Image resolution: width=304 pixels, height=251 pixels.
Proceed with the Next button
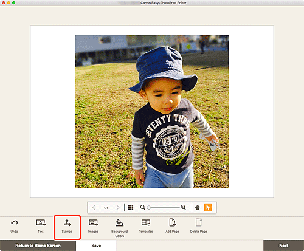click(x=284, y=246)
